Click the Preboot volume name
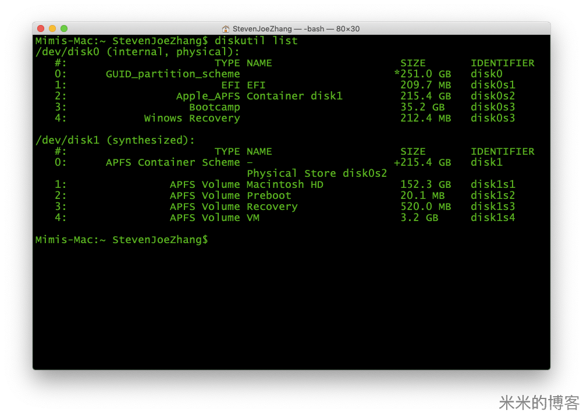The width and height of the screenshot is (583, 413). pos(269,195)
